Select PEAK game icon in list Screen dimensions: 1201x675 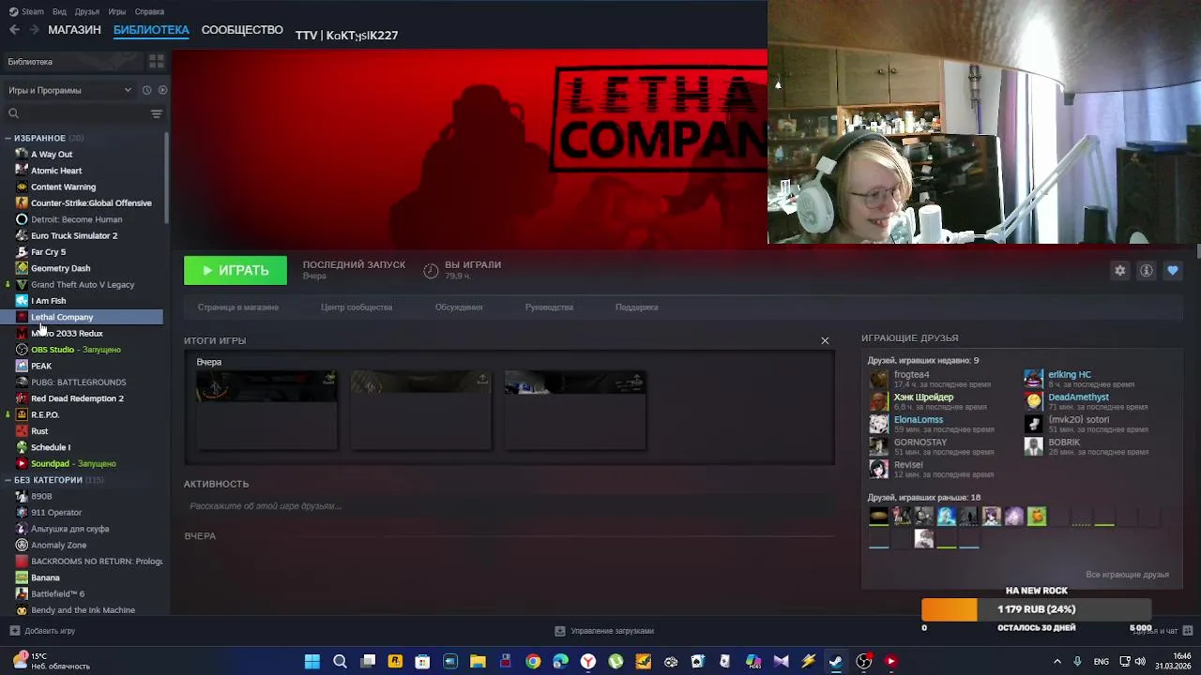[22, 366]
